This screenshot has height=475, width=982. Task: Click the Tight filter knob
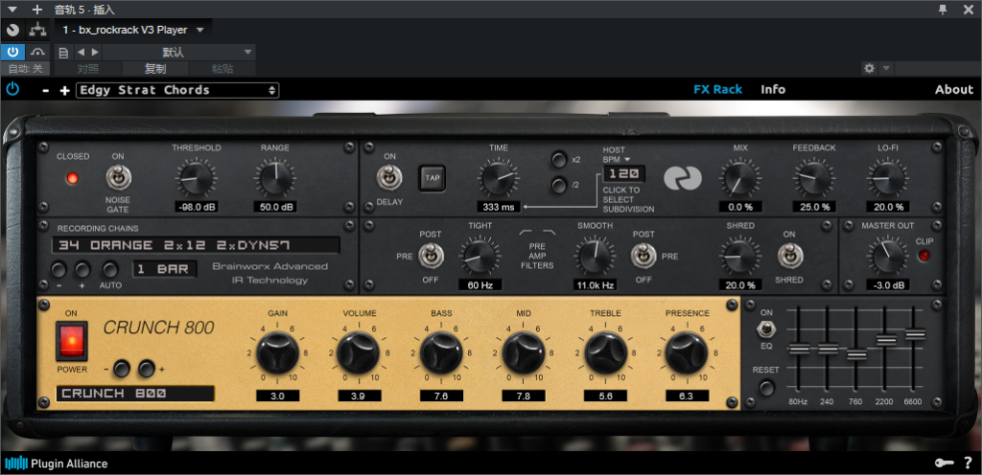tap(479, 256)
